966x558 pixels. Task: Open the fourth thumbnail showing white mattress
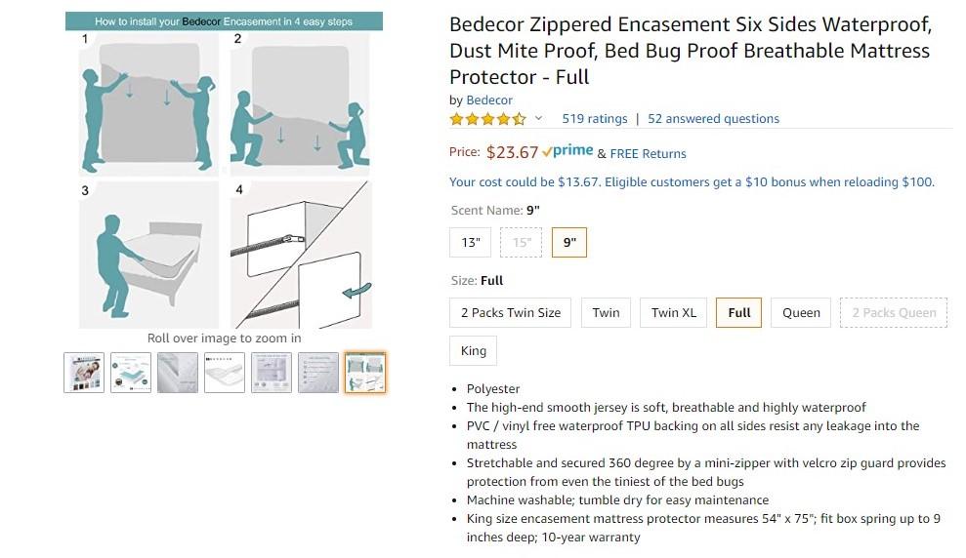pyautogui.click(x=225, y=373)
